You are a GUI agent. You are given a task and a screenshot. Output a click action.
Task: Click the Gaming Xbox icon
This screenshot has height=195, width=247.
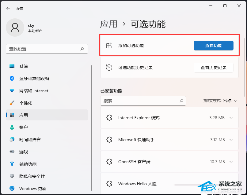pos(11,152)
